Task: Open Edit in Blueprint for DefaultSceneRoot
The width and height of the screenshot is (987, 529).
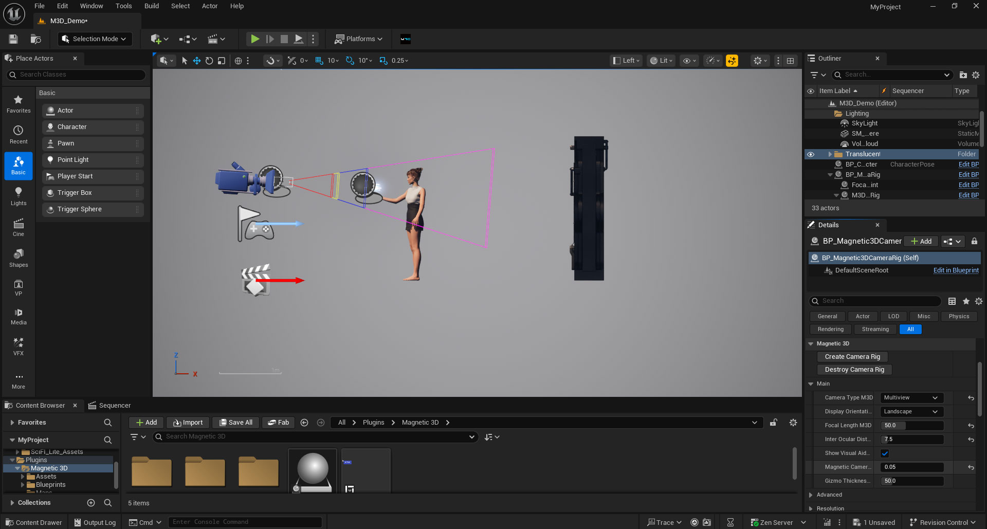Action: 956,270
